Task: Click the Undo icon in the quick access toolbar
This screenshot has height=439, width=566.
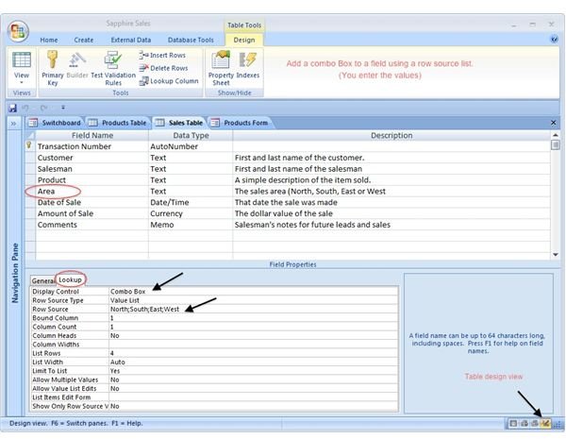Action: pos(25,108)
